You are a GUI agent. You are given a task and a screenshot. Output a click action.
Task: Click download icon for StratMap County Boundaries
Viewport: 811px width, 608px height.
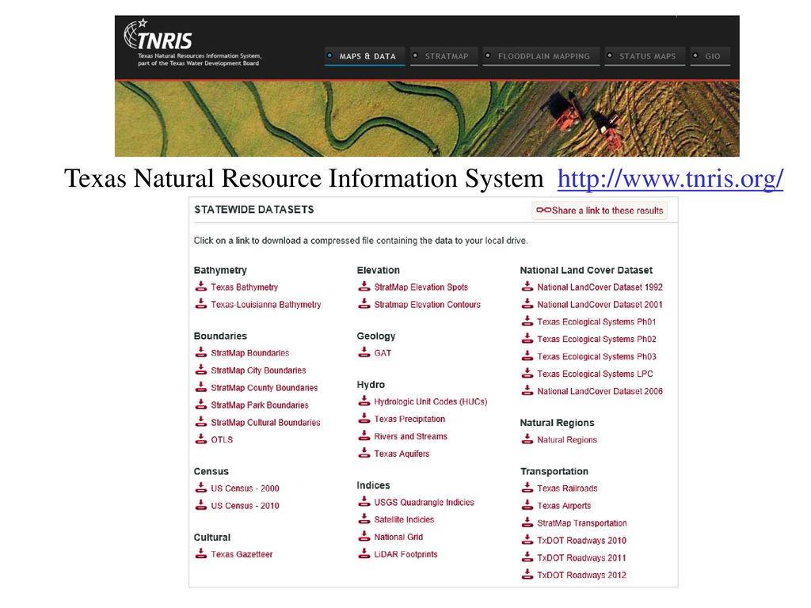click(x=200, y=387)
